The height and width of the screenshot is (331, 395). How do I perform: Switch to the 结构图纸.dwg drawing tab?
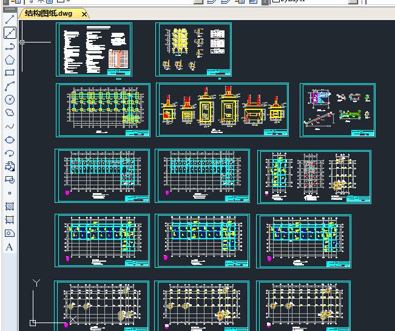point(49,13)
